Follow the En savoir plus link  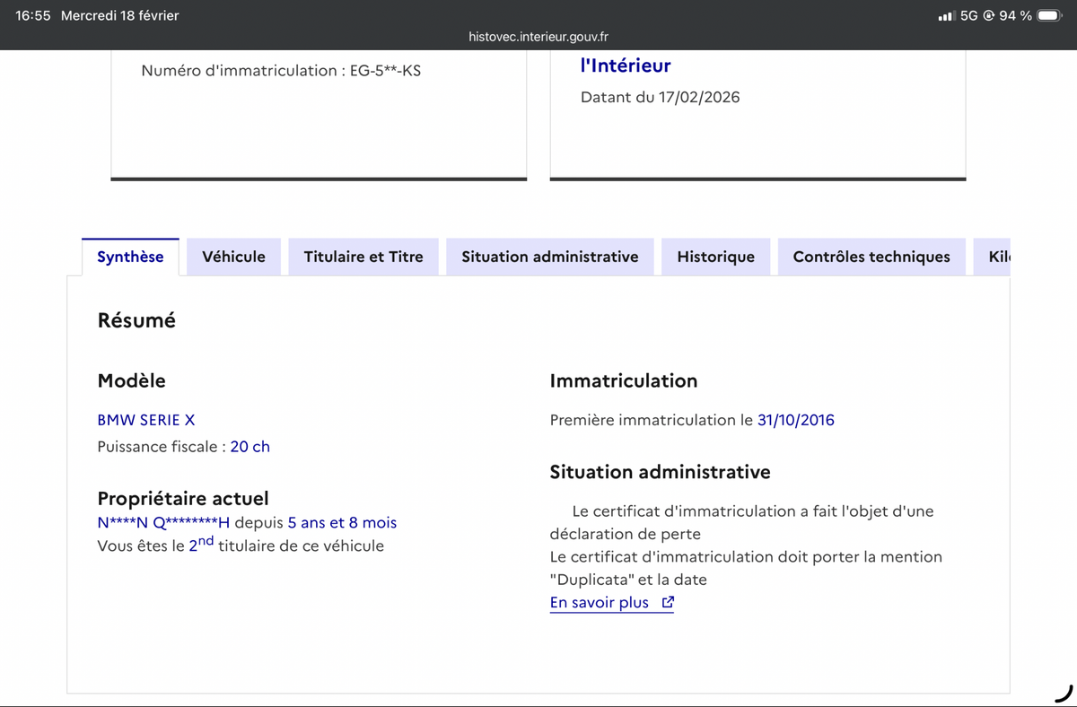pos(599,603)
